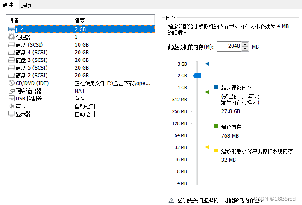This screenshot has height=205, width=302.
Task: Select the 硬盘 2 (SCSI) row
Action: click(81, 76)
